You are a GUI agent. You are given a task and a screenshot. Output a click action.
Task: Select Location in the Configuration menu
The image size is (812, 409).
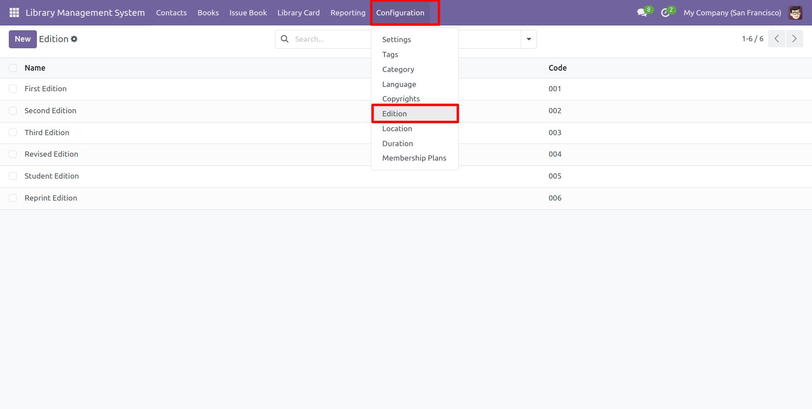pos(397,129)
